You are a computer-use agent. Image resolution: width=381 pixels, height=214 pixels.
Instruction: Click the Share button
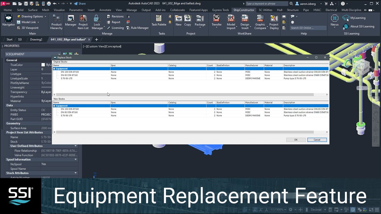click(80, 4)
